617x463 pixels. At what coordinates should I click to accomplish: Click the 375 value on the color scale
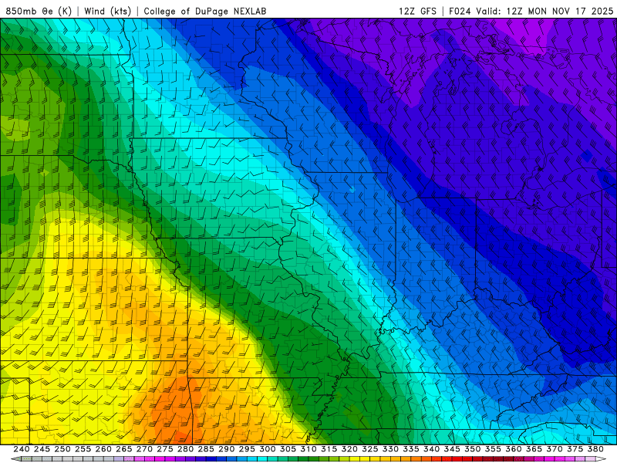click(x=575, y=449)
